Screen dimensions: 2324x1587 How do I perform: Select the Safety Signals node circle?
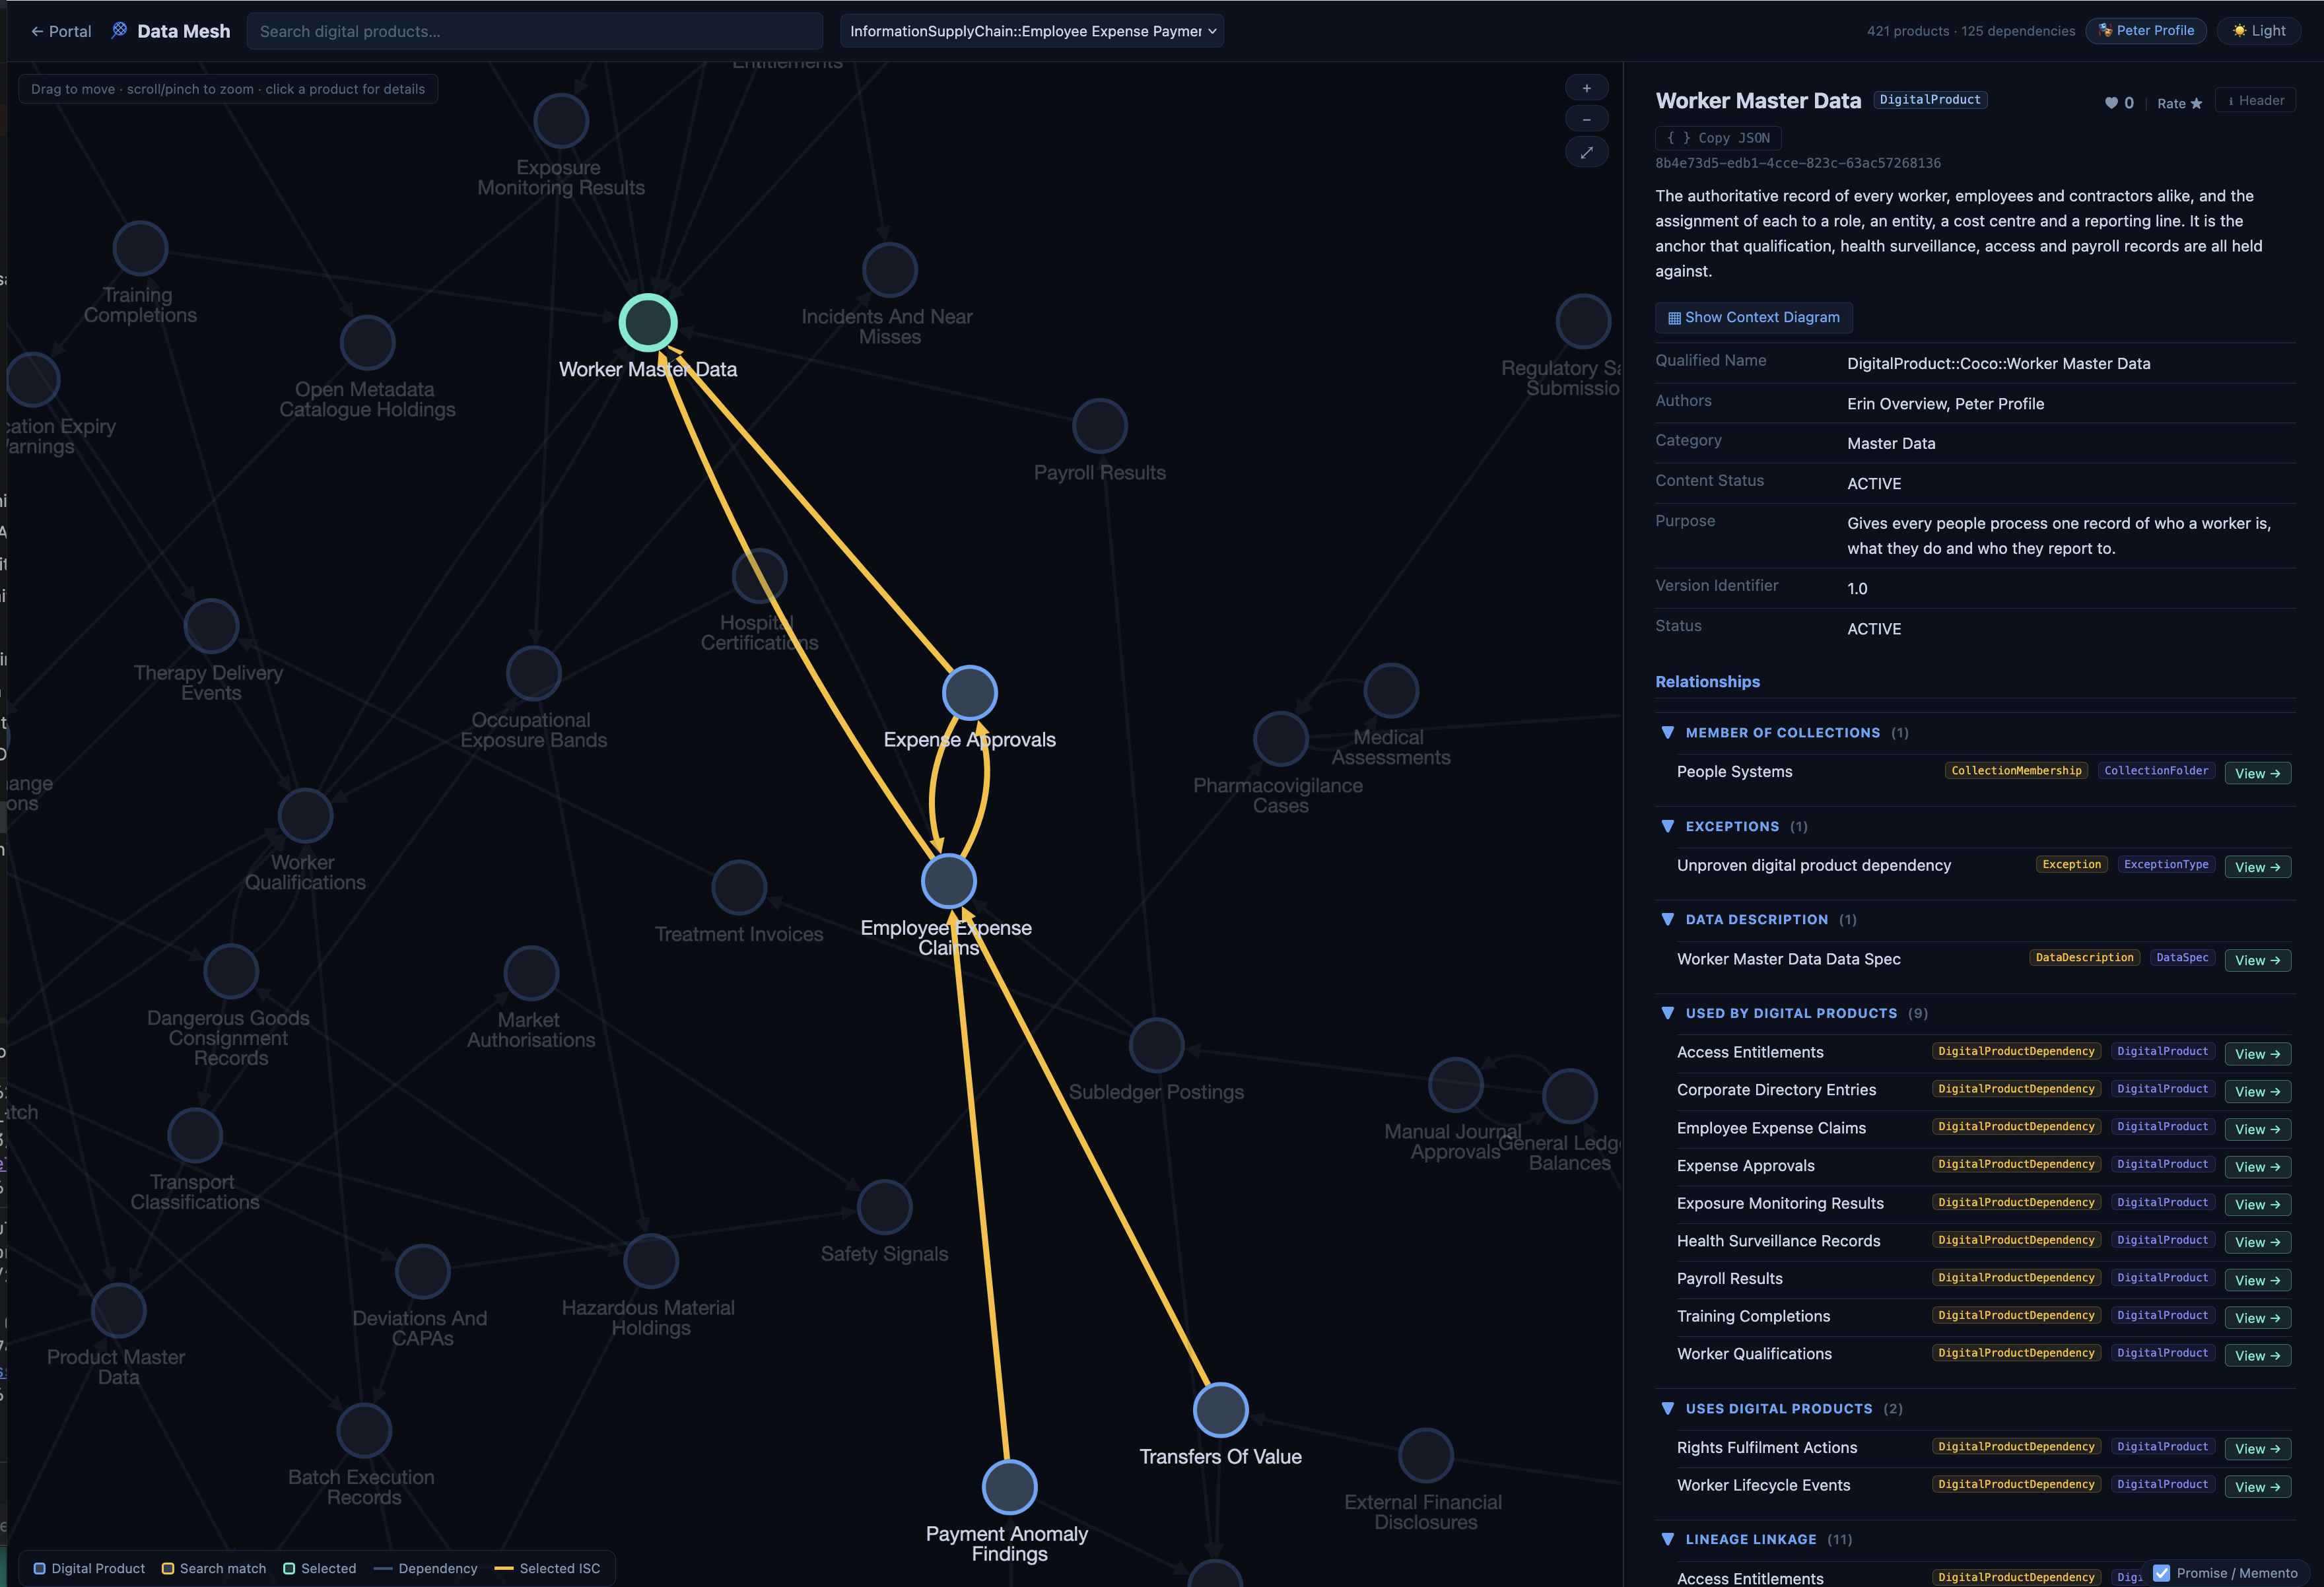[884, 1207]
